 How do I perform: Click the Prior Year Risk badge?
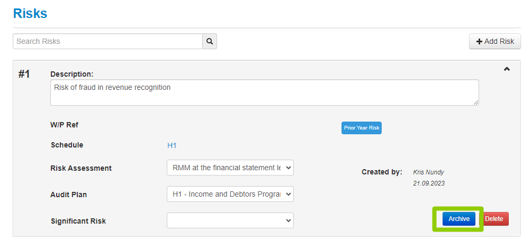tap(362, 128)
